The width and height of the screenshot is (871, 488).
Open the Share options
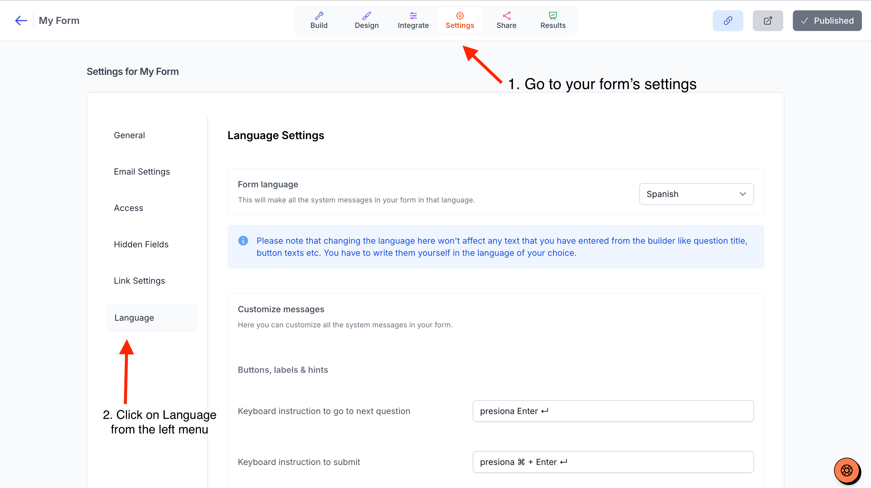[x=506, y=20]
